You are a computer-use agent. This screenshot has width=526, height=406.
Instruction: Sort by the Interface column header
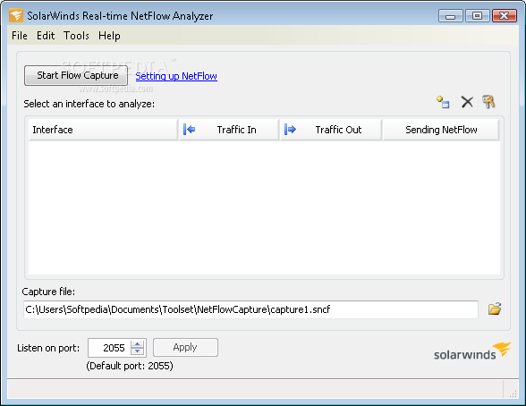click(104, 130)
